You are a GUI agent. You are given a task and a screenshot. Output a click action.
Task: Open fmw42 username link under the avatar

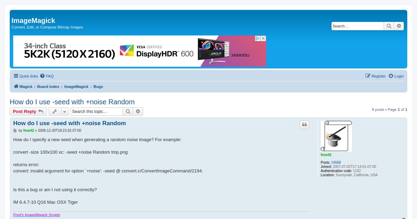click(x=326, y=155)
